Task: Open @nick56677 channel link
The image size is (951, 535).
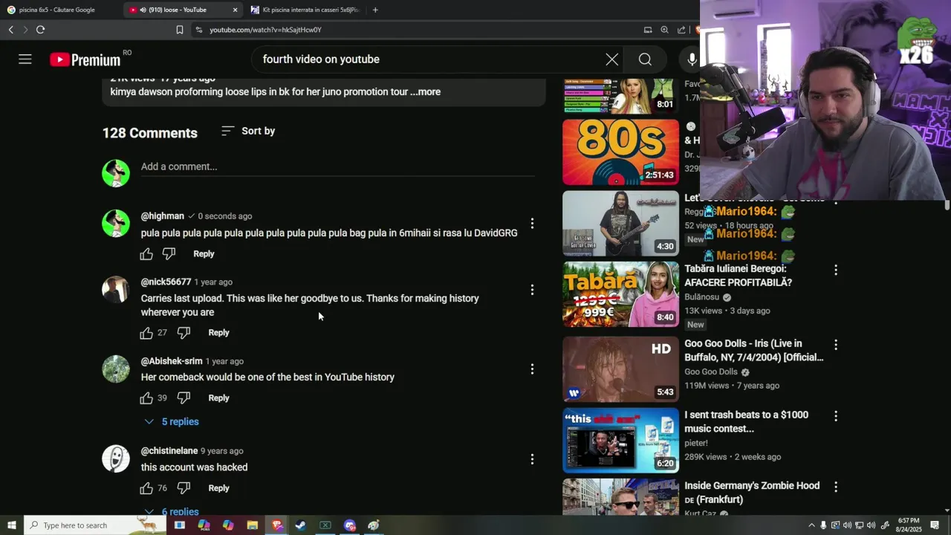Action: 166,282
